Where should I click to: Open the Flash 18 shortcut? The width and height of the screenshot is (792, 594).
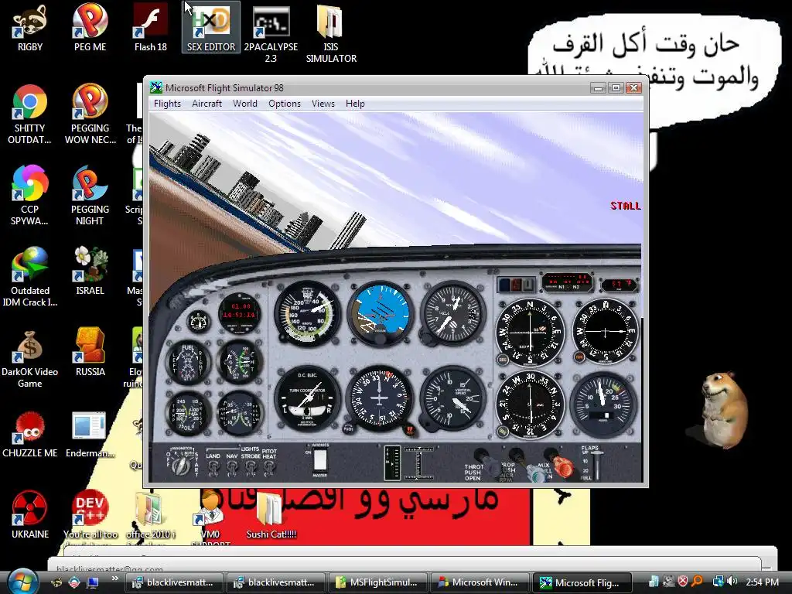click(151, 28)
